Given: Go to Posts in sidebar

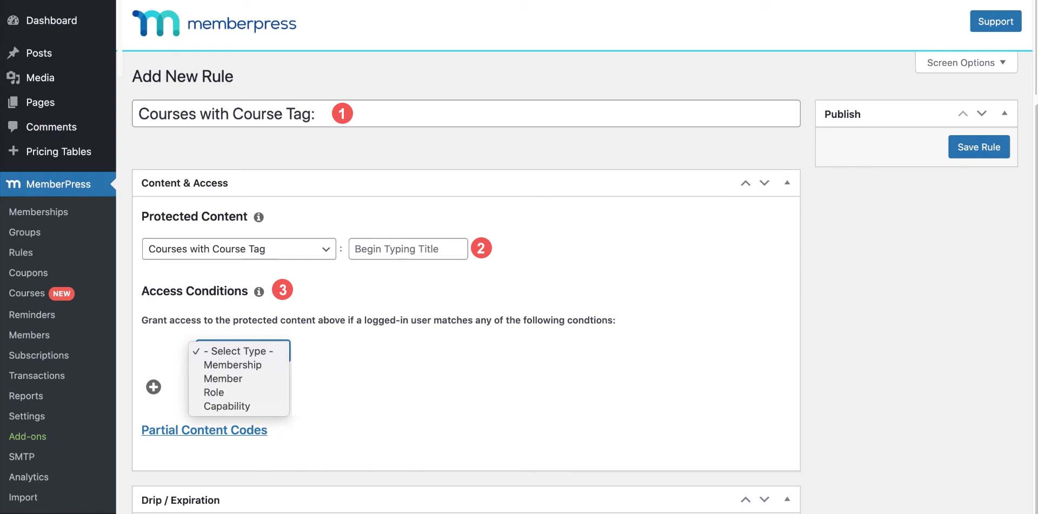Looking at the screenshot, I should (x=39, y=53).
